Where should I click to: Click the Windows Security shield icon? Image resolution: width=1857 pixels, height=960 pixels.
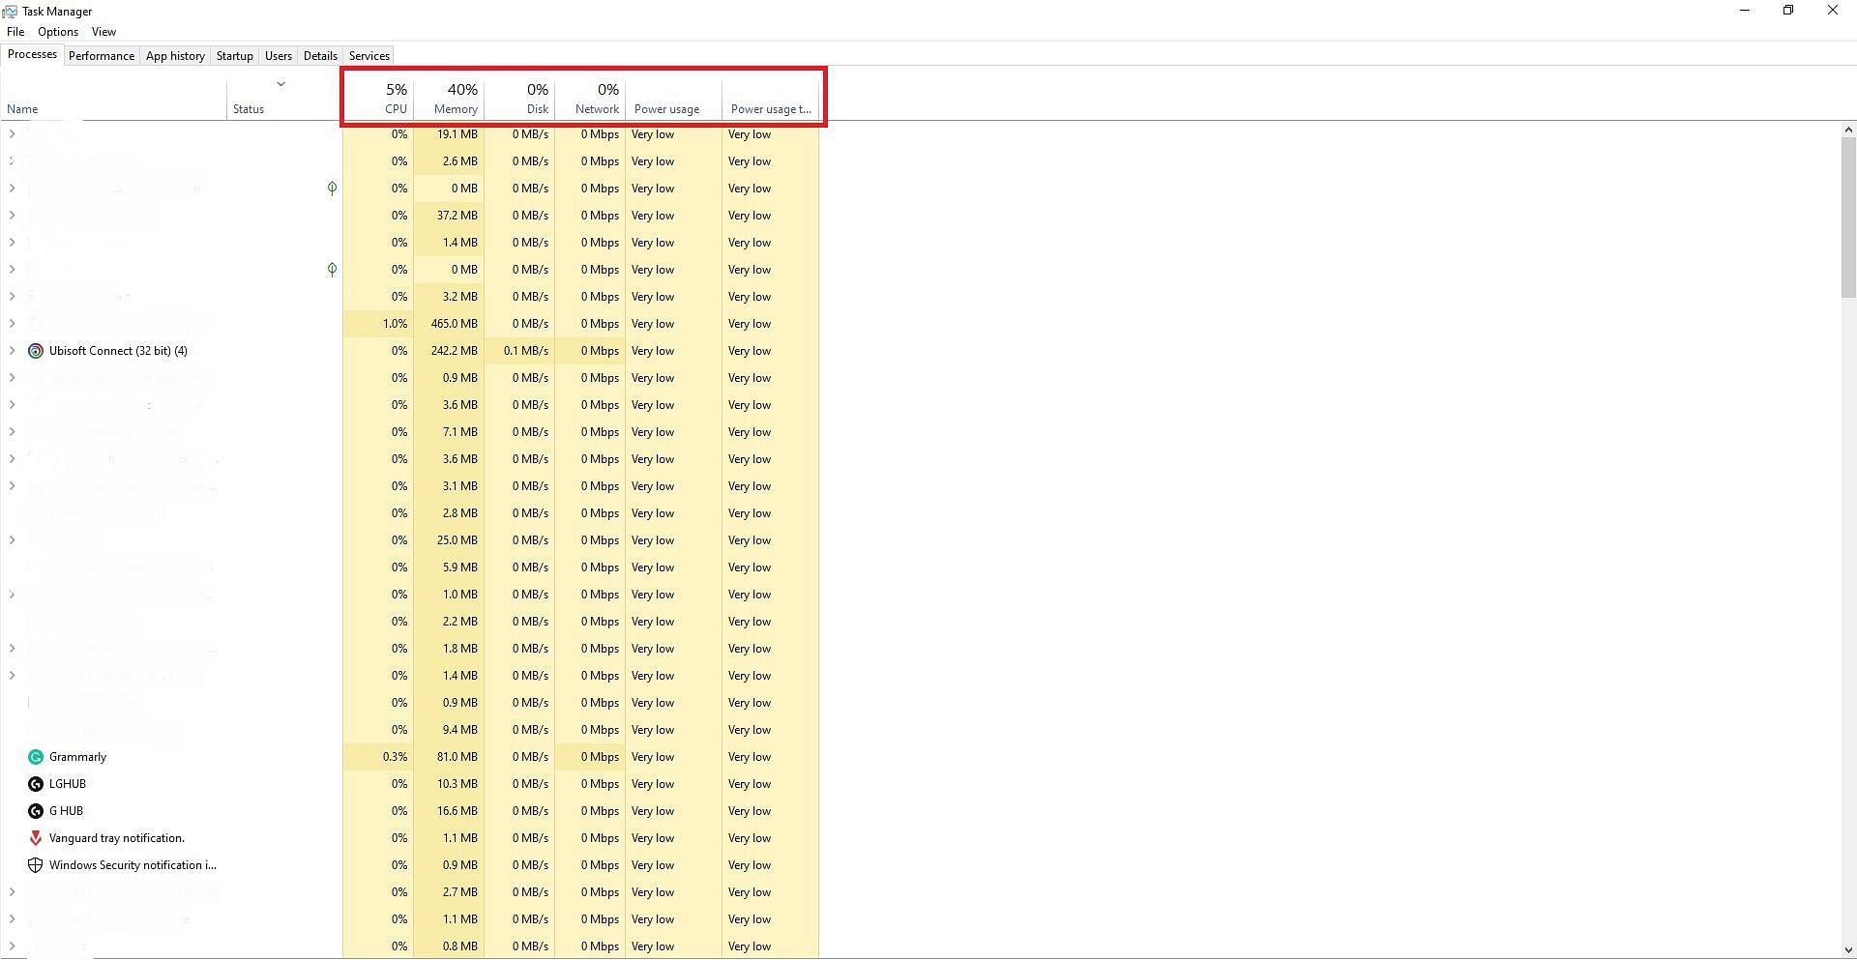[x=36, y=865]
